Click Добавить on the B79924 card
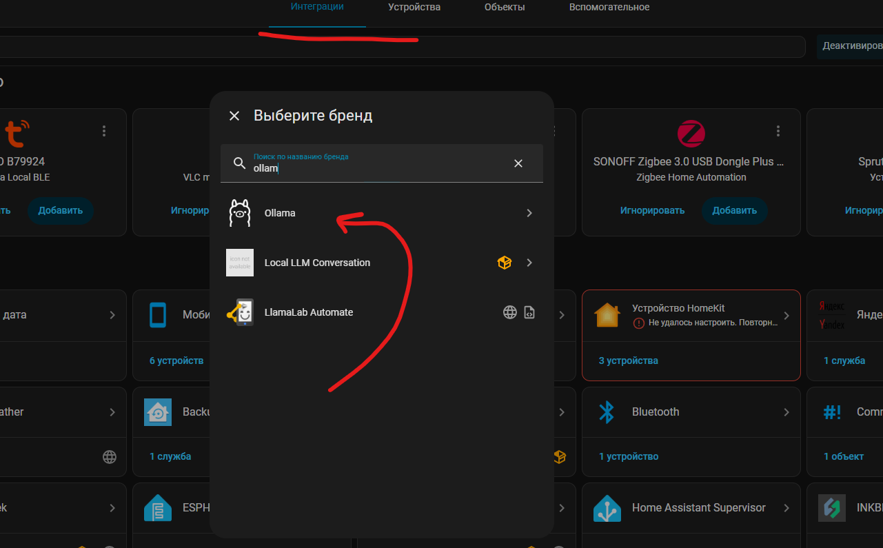Image resolution: width=883 pixels, height=548 pixels. point(61,210)
